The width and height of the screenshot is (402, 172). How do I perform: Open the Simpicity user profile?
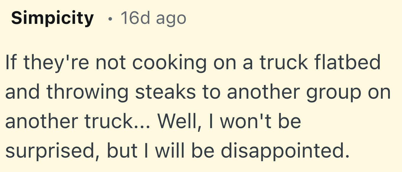(52, 18)
